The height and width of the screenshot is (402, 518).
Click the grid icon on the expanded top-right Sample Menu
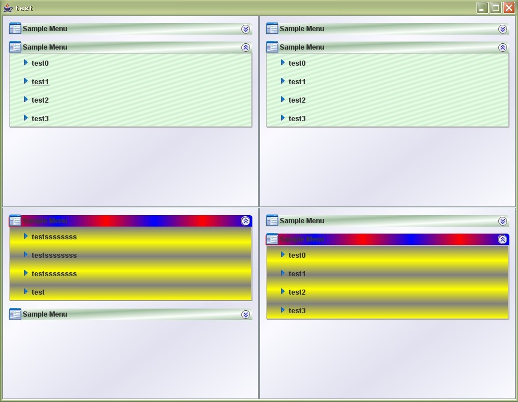coord(274,47)
